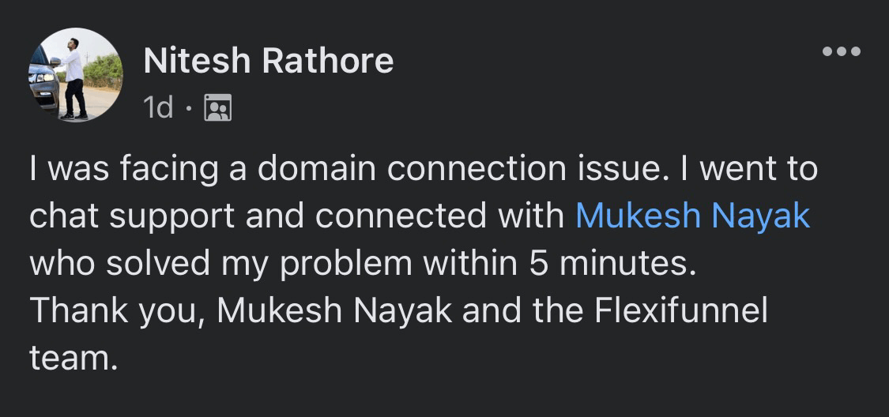Open Nitesh Rathore's profile picture
The image size is (889, 417).
pyautogui.click(x=76, y=74)
